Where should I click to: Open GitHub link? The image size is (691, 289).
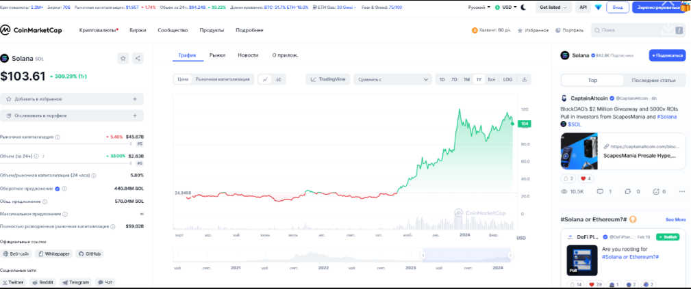[x=90, y=253]
